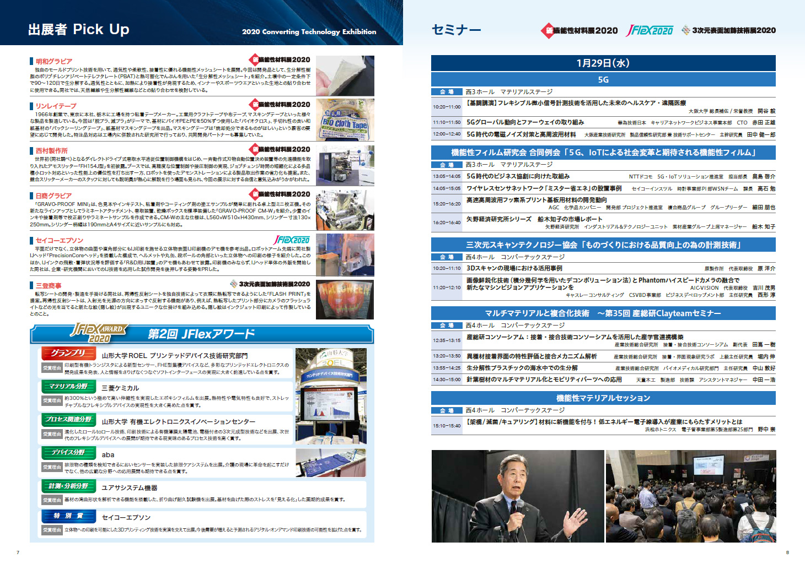The image size is (805, 569).
Task: Click the ユアサシステム機器 winner name
Action: pos(130,488)
